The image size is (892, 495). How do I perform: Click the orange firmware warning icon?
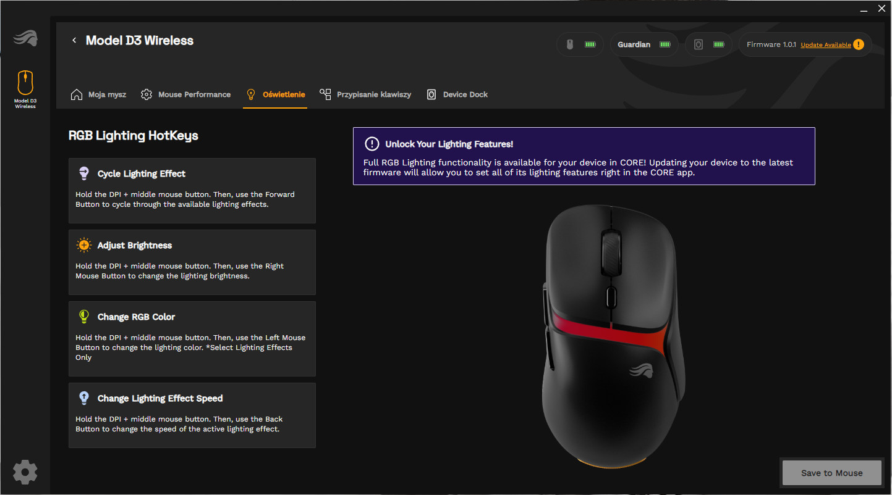point(858,44)
